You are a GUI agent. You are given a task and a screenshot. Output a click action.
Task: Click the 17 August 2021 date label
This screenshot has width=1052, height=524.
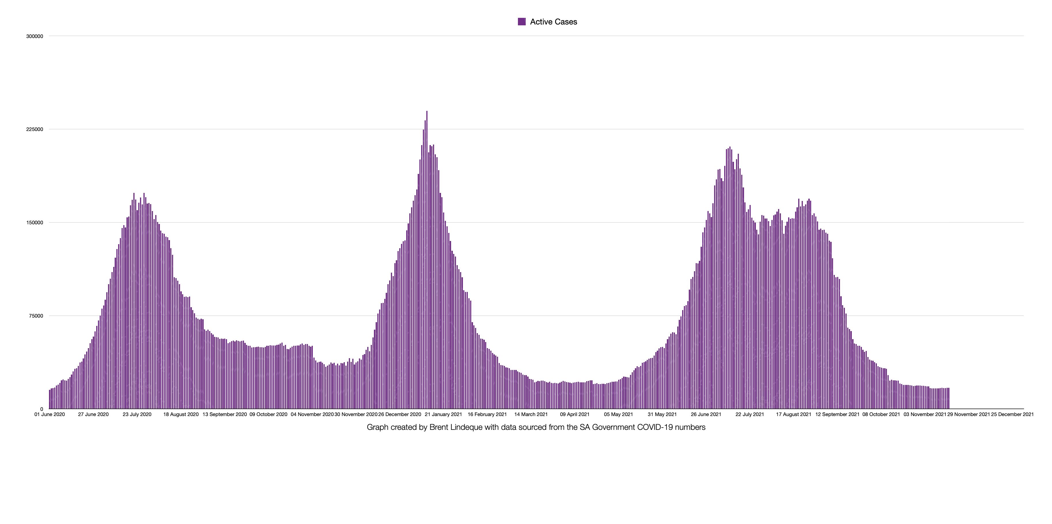[x=794, y=414]
